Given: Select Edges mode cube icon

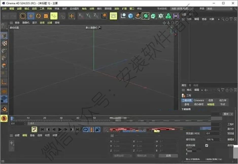Looking at the screenshot, I should tap(4, 58).
